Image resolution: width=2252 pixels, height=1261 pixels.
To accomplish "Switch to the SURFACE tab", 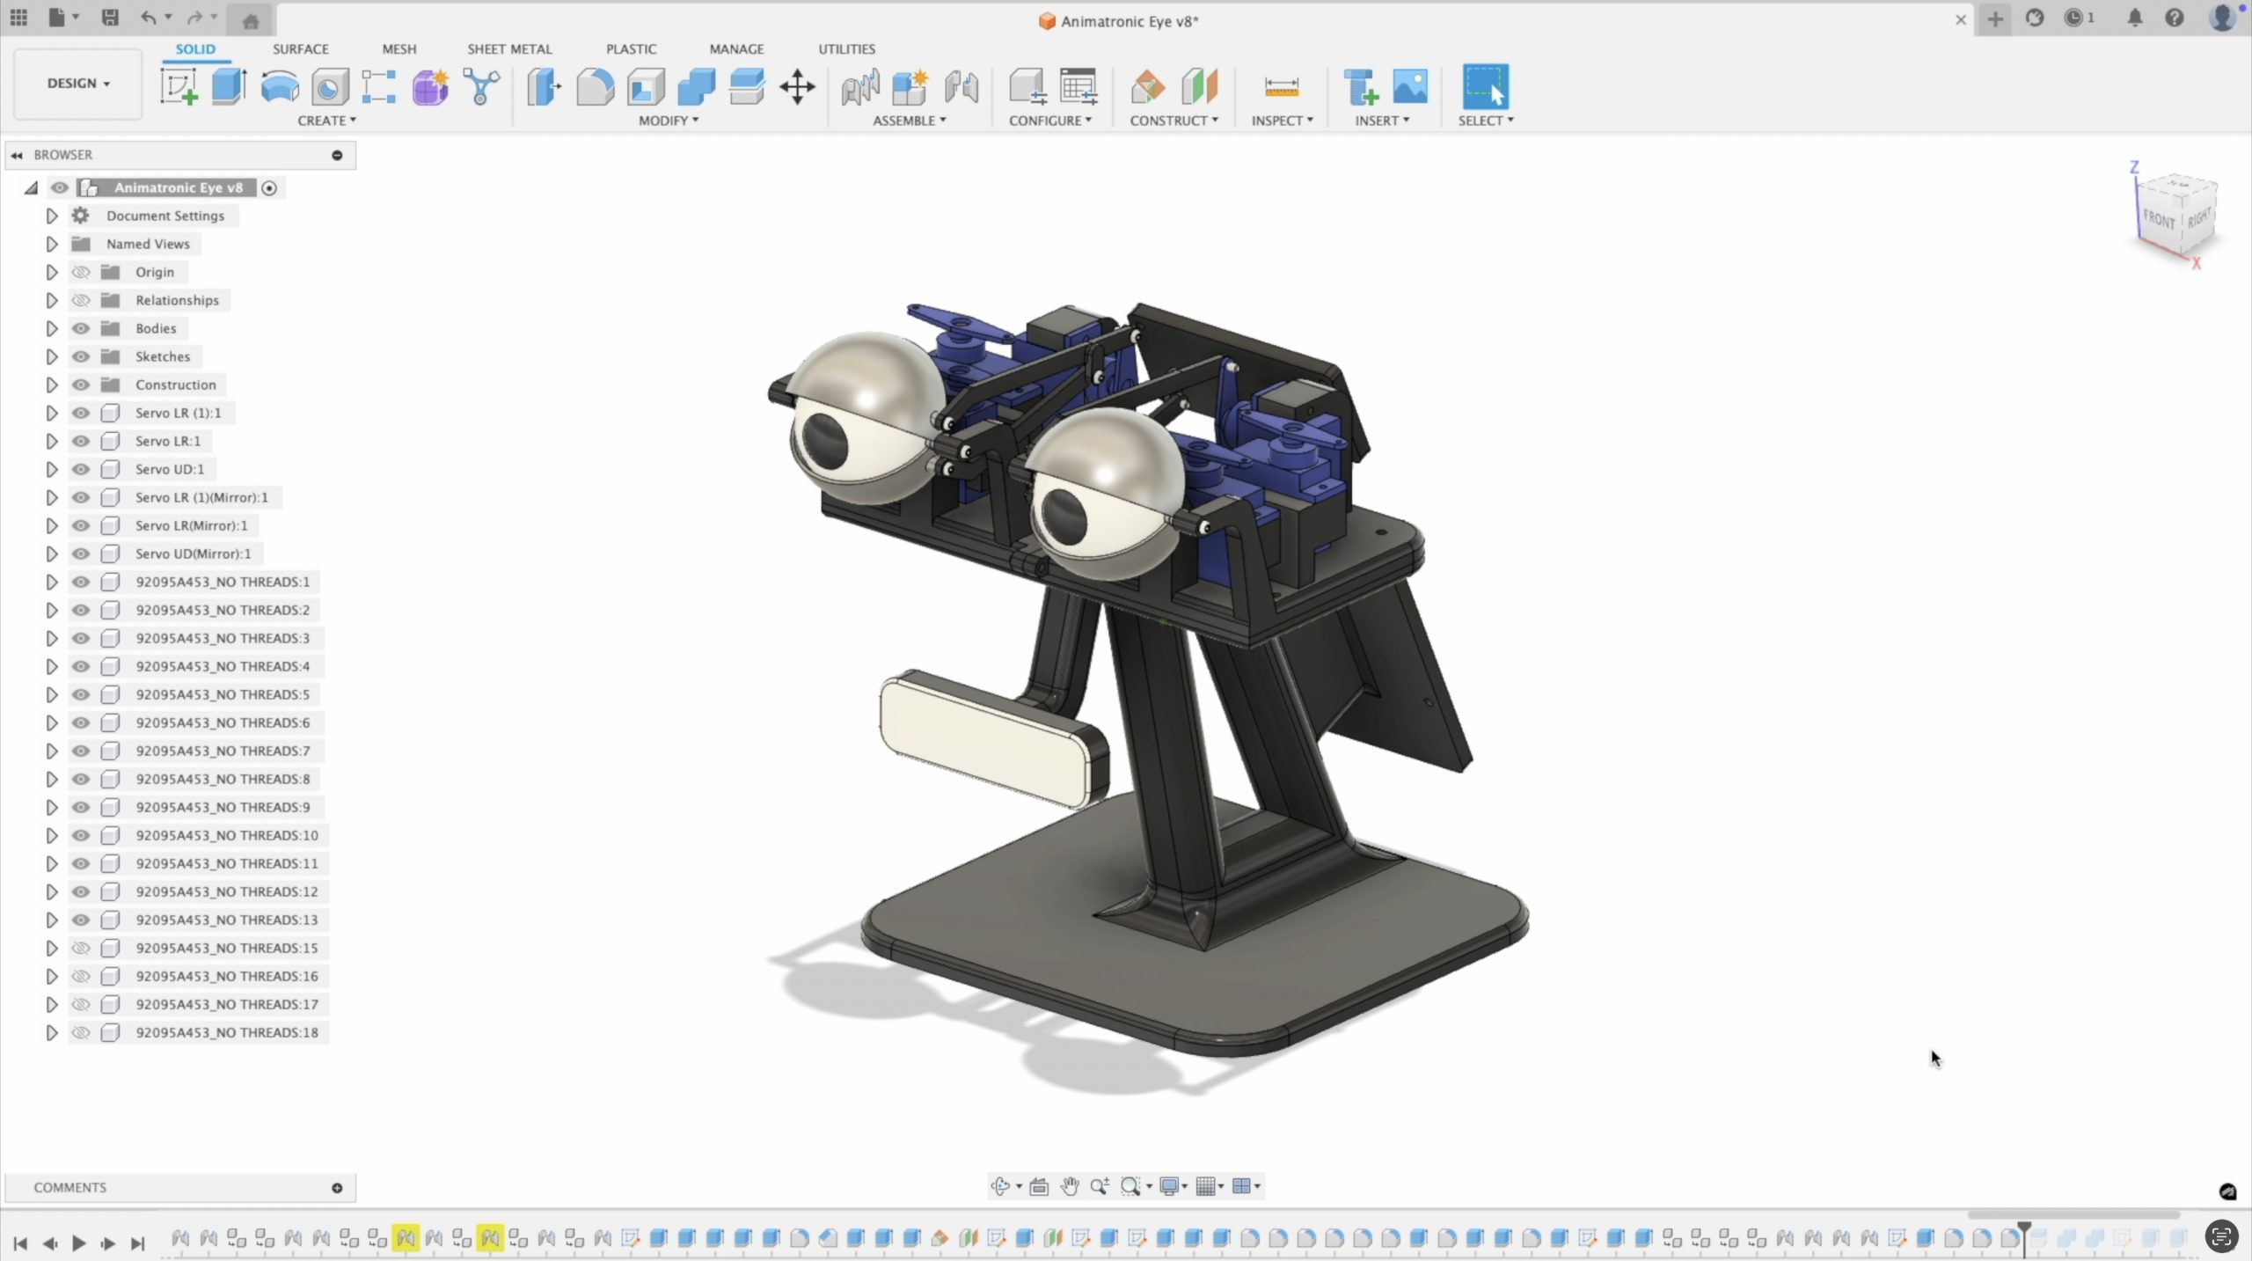I will pyautogui.click(x=300, y=49).
